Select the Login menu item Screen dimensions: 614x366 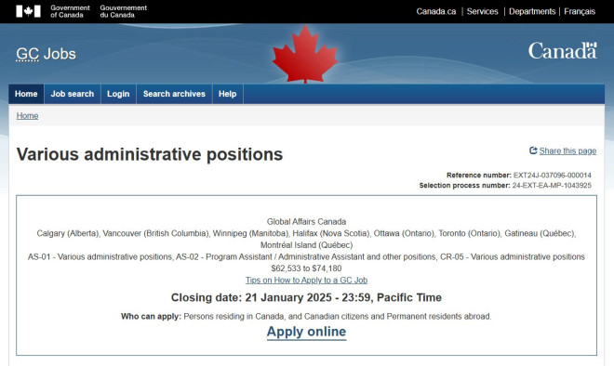pos(118,94)
